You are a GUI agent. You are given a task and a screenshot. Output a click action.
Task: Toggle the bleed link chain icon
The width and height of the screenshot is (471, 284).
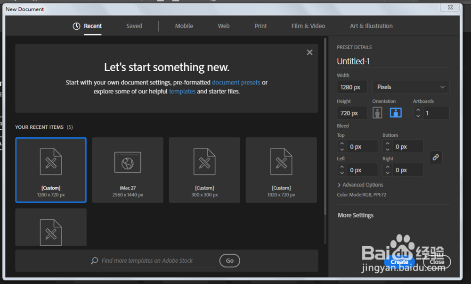click(x=436, y=157)
